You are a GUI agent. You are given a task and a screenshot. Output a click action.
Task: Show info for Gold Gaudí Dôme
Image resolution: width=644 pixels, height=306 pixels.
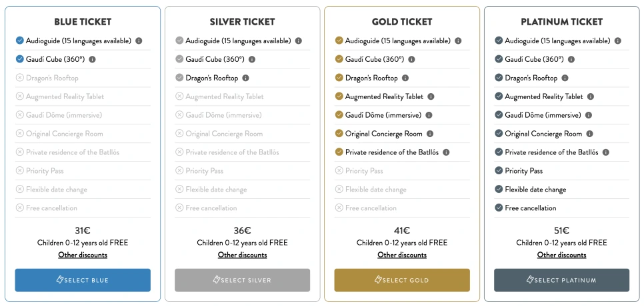430,115
